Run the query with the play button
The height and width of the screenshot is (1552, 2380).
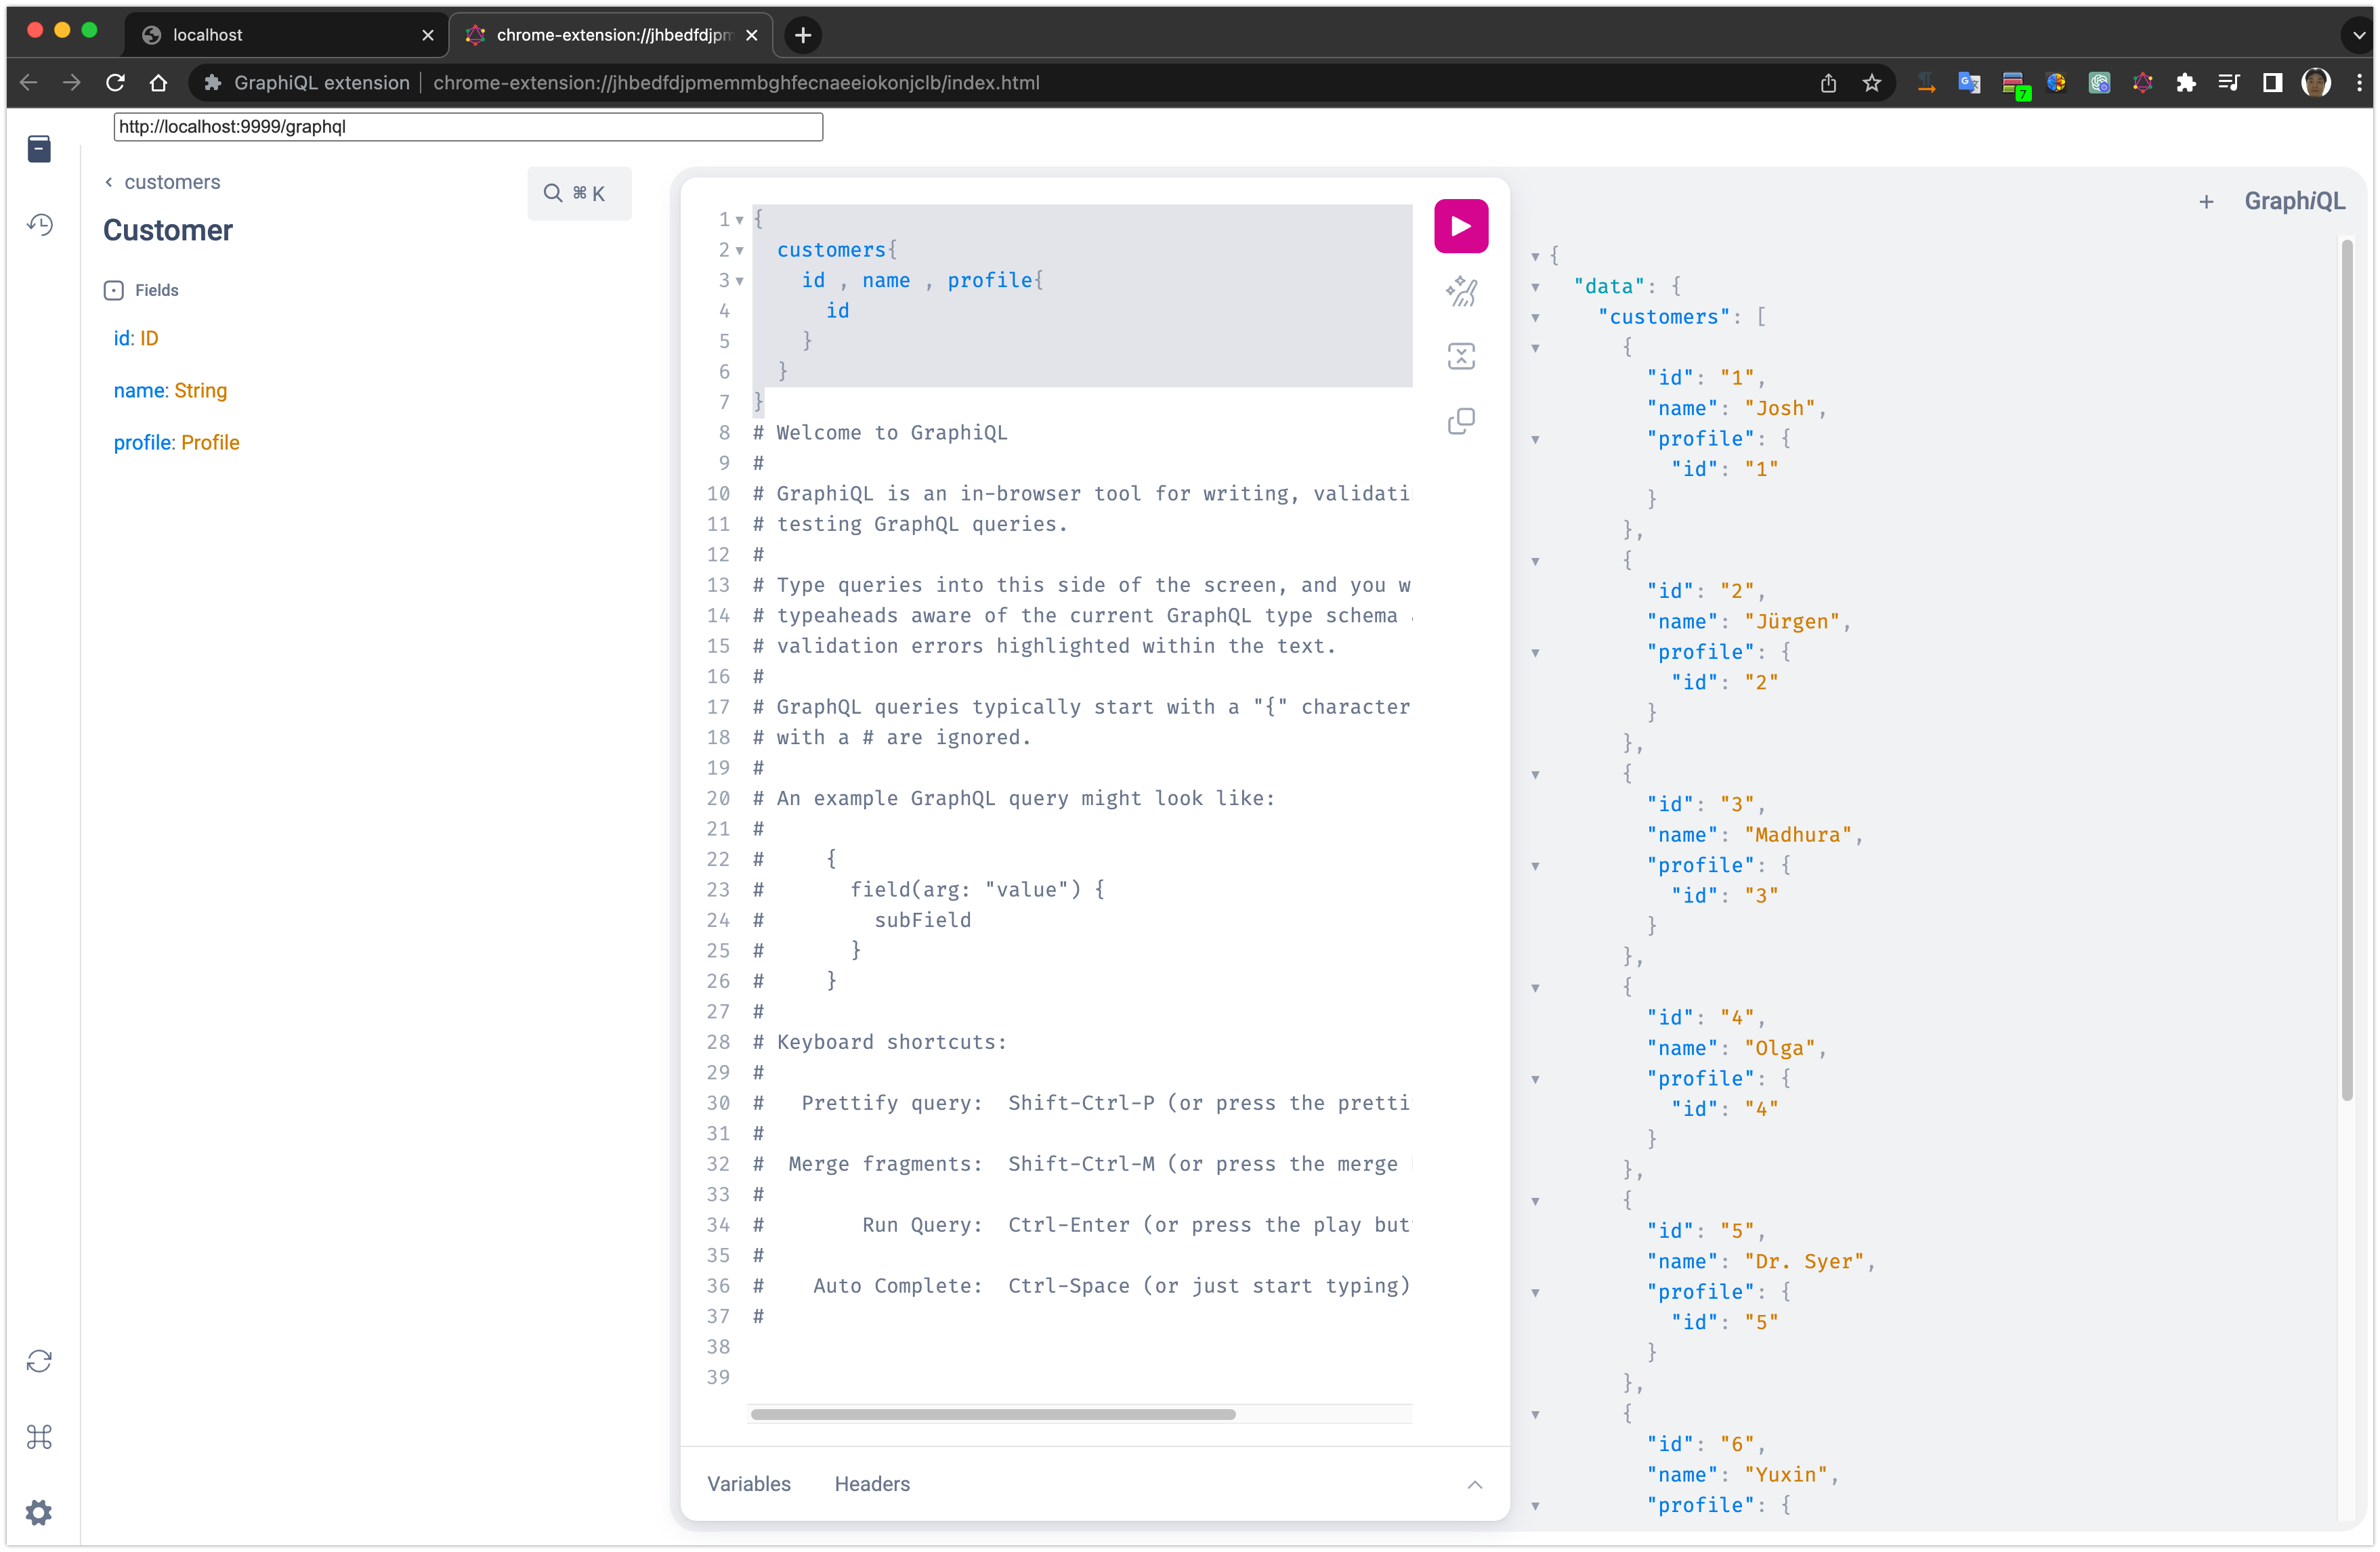(1461, 226)
